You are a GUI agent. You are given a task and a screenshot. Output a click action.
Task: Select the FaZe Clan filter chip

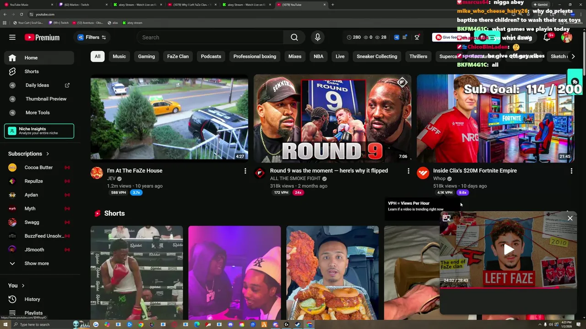pos(178,57)
